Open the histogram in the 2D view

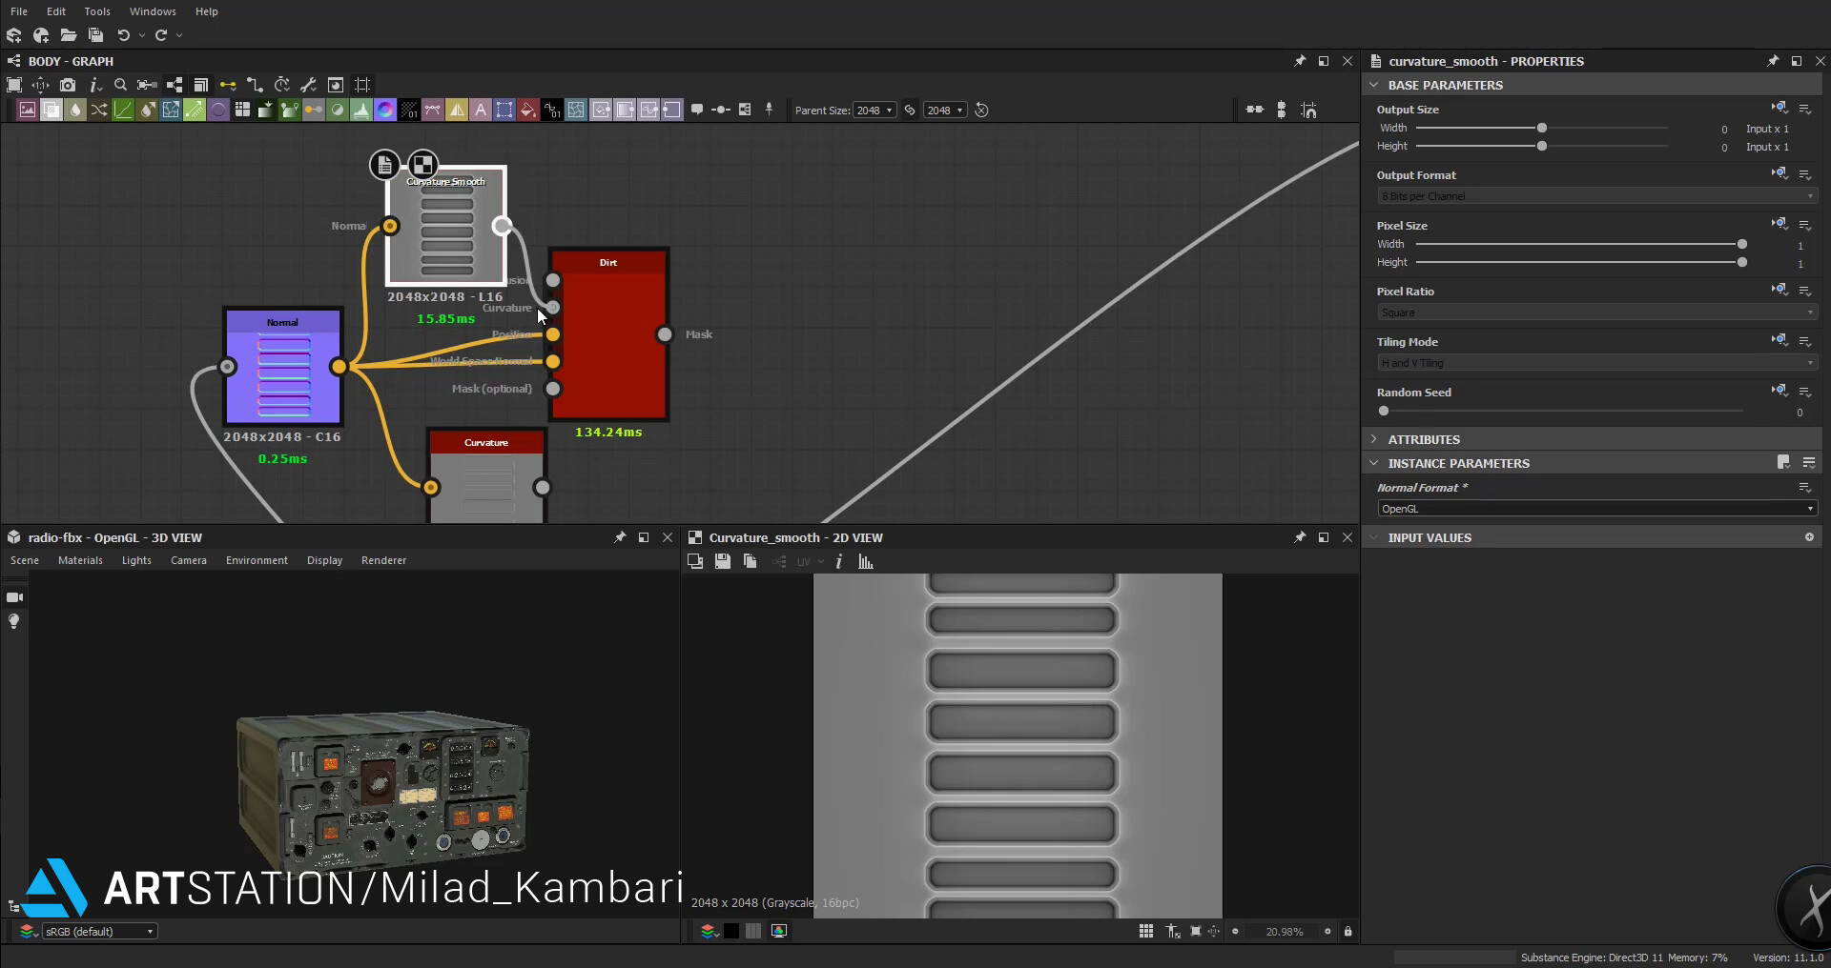[864, 561]
